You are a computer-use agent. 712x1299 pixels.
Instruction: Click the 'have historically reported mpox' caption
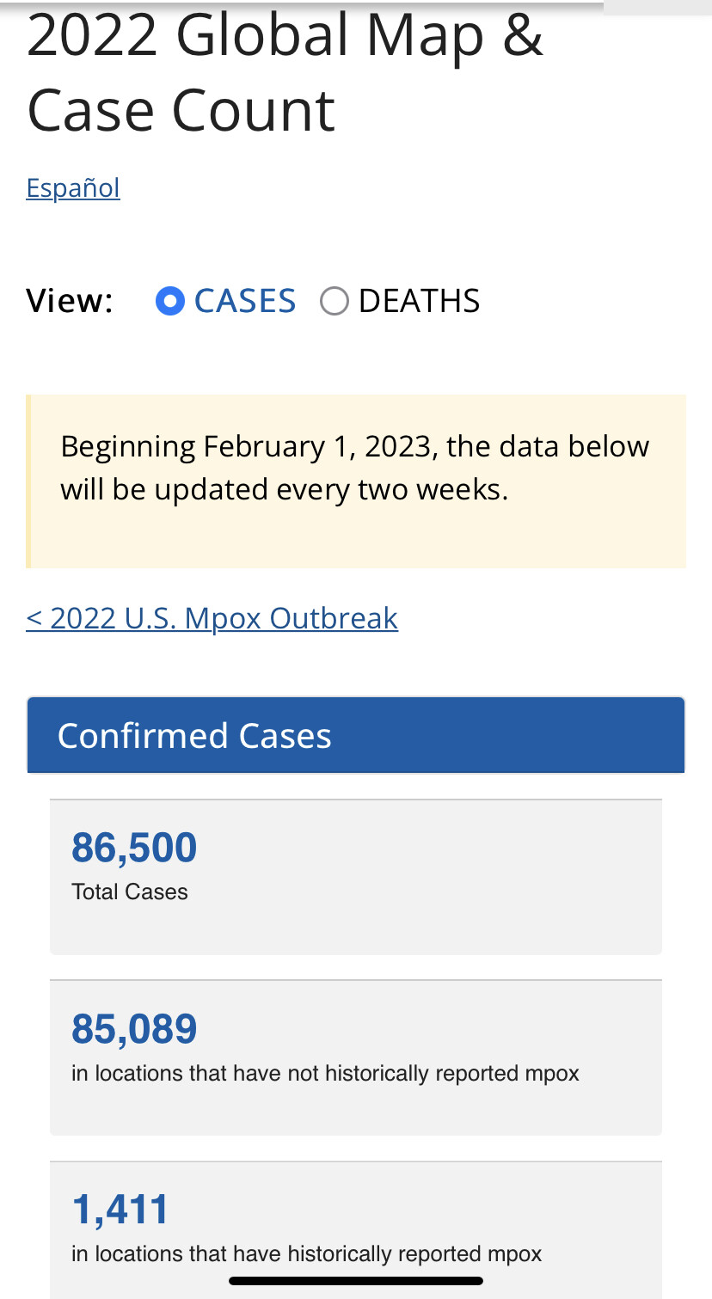coord(307,1254)
